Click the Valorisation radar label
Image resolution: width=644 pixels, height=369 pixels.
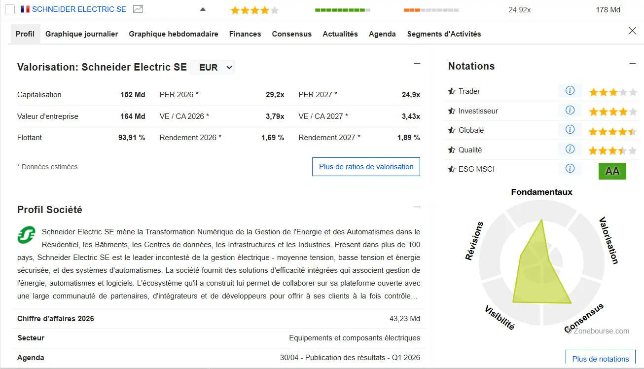click(x=608, y=240)
